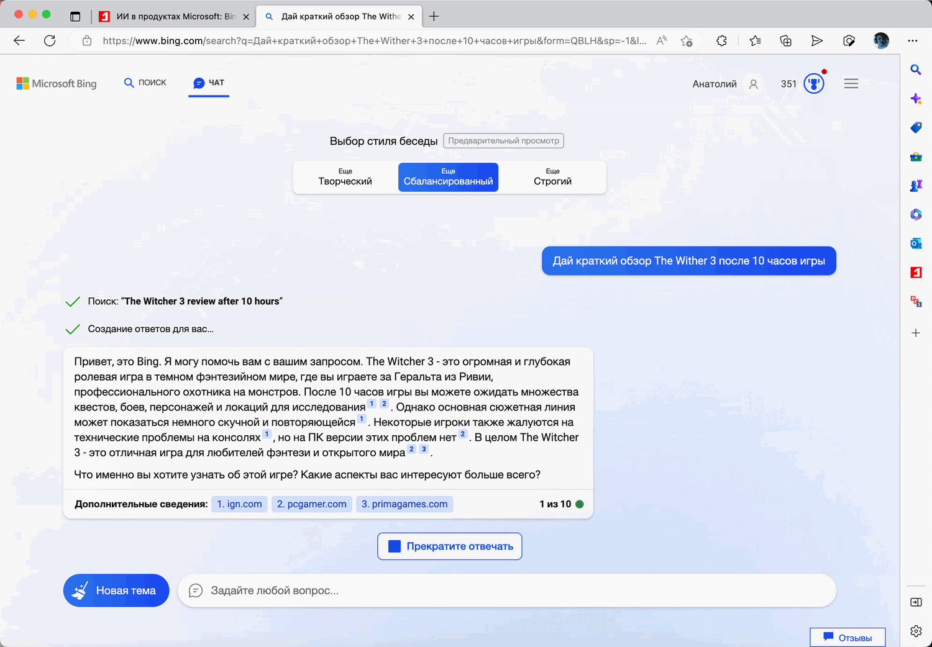932x647 pixels.
Task: Open the ign.com source link
Action: pos(239,504)
